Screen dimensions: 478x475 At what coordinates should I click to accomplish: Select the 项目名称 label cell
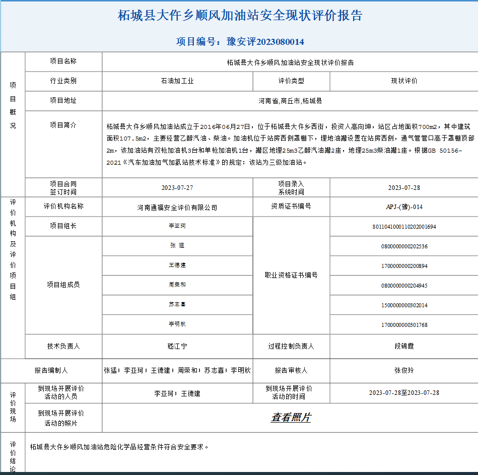pos(63,61)
